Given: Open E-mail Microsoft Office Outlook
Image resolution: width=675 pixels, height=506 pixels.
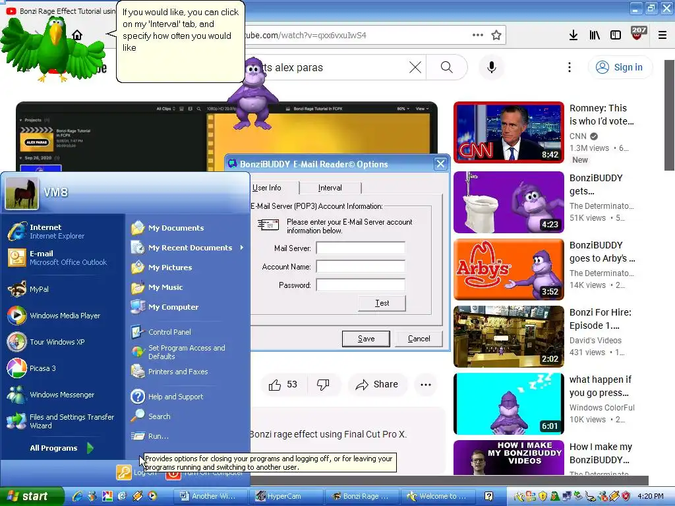Looking at the screenshot, I should [57, 258].
